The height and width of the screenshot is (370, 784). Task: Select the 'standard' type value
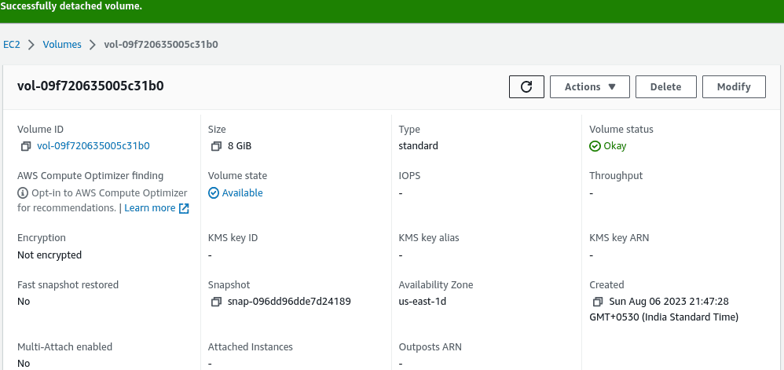419,146
